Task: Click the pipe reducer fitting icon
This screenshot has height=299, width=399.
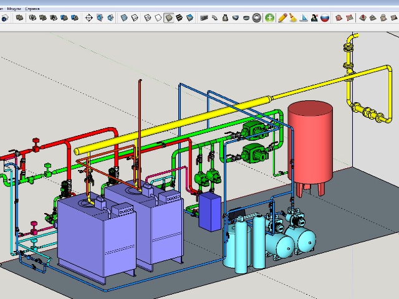Action: tap(224, 18)
